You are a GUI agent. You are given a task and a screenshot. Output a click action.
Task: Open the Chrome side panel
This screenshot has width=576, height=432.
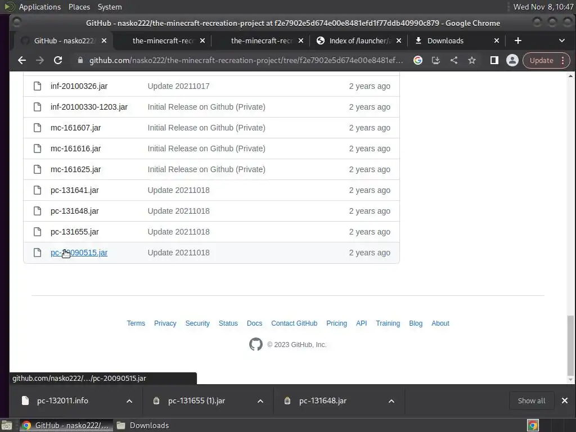pyautogui.click(x=494, y=60)
